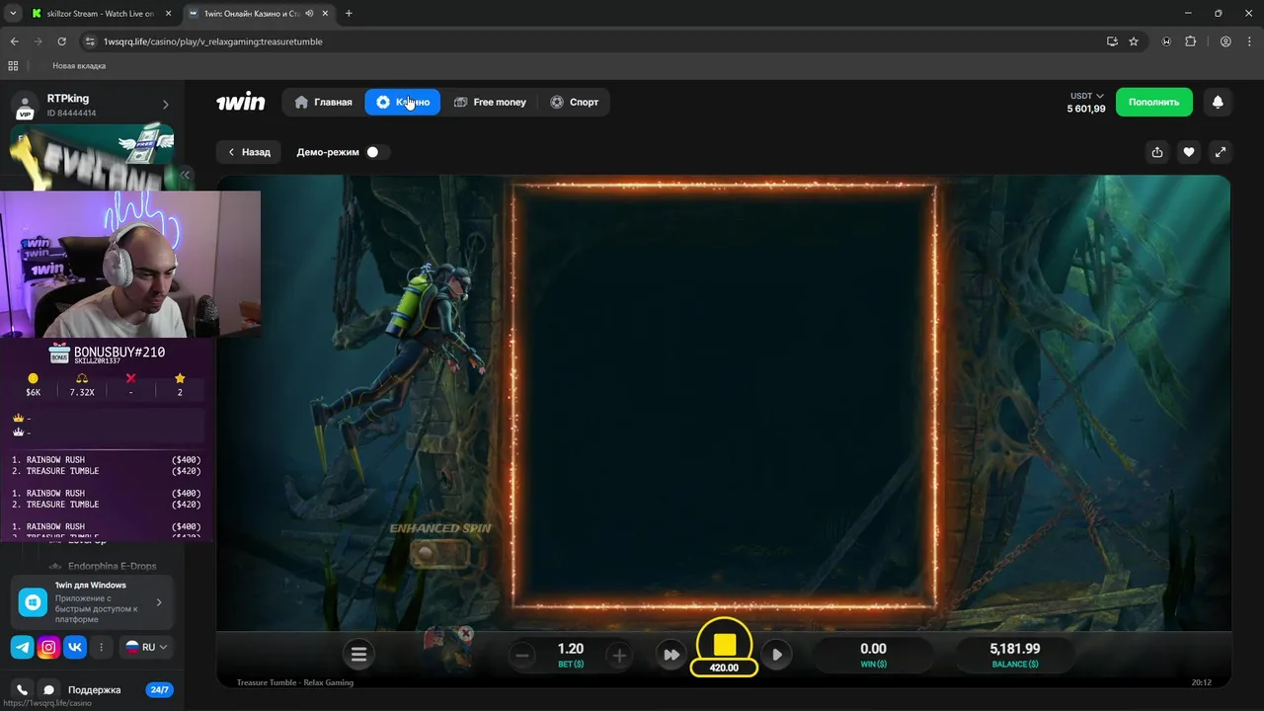Open the notifications bell
This screenshot has height=711, width=1264.
click(1218, 102)
